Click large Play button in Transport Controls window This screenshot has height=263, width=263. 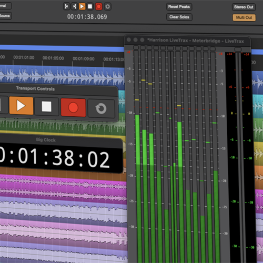pos(21,106)
